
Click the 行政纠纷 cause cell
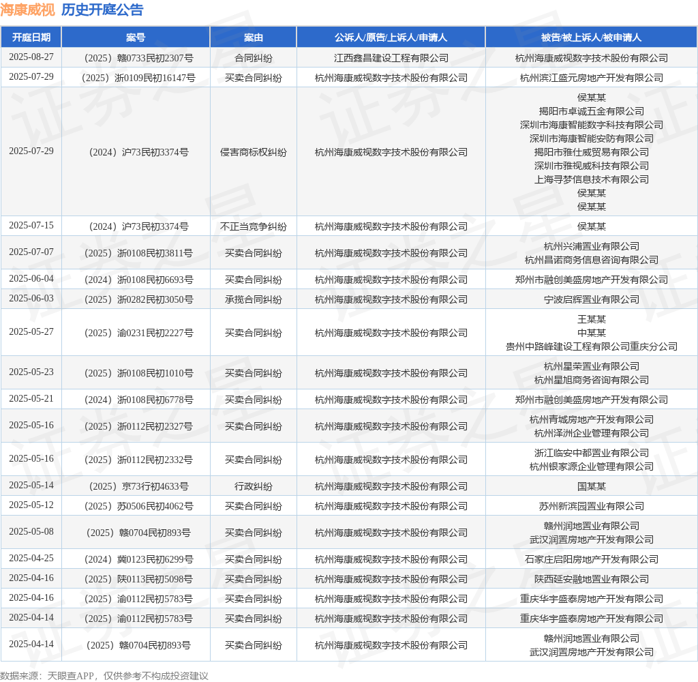[x=254, y=486]
